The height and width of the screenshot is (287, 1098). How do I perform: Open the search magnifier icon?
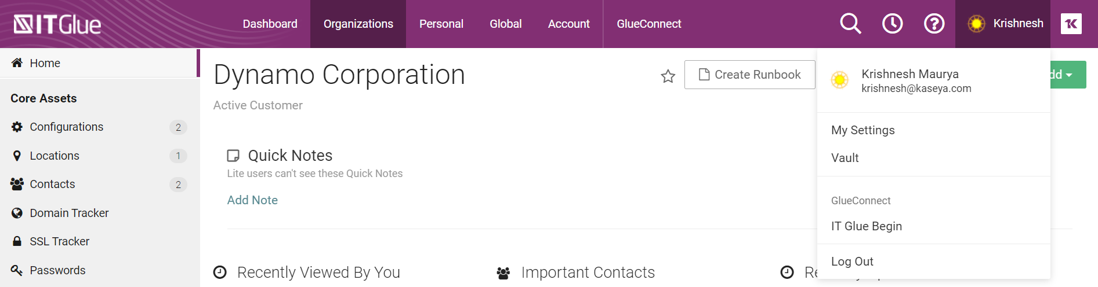pos(850,24)
